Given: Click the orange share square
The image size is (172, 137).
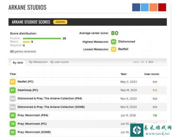Looking at the screenshot, I should (153, 7).
